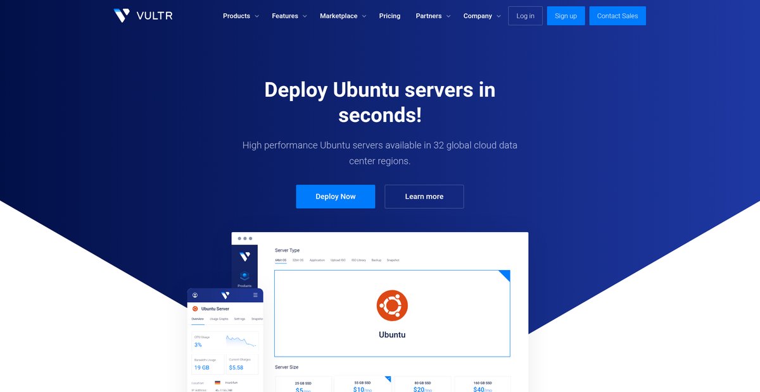Image resolution: width=760 pixels, height=392 pixels.
Task: Expand the Partners dropdown
Action: point(433,16)
